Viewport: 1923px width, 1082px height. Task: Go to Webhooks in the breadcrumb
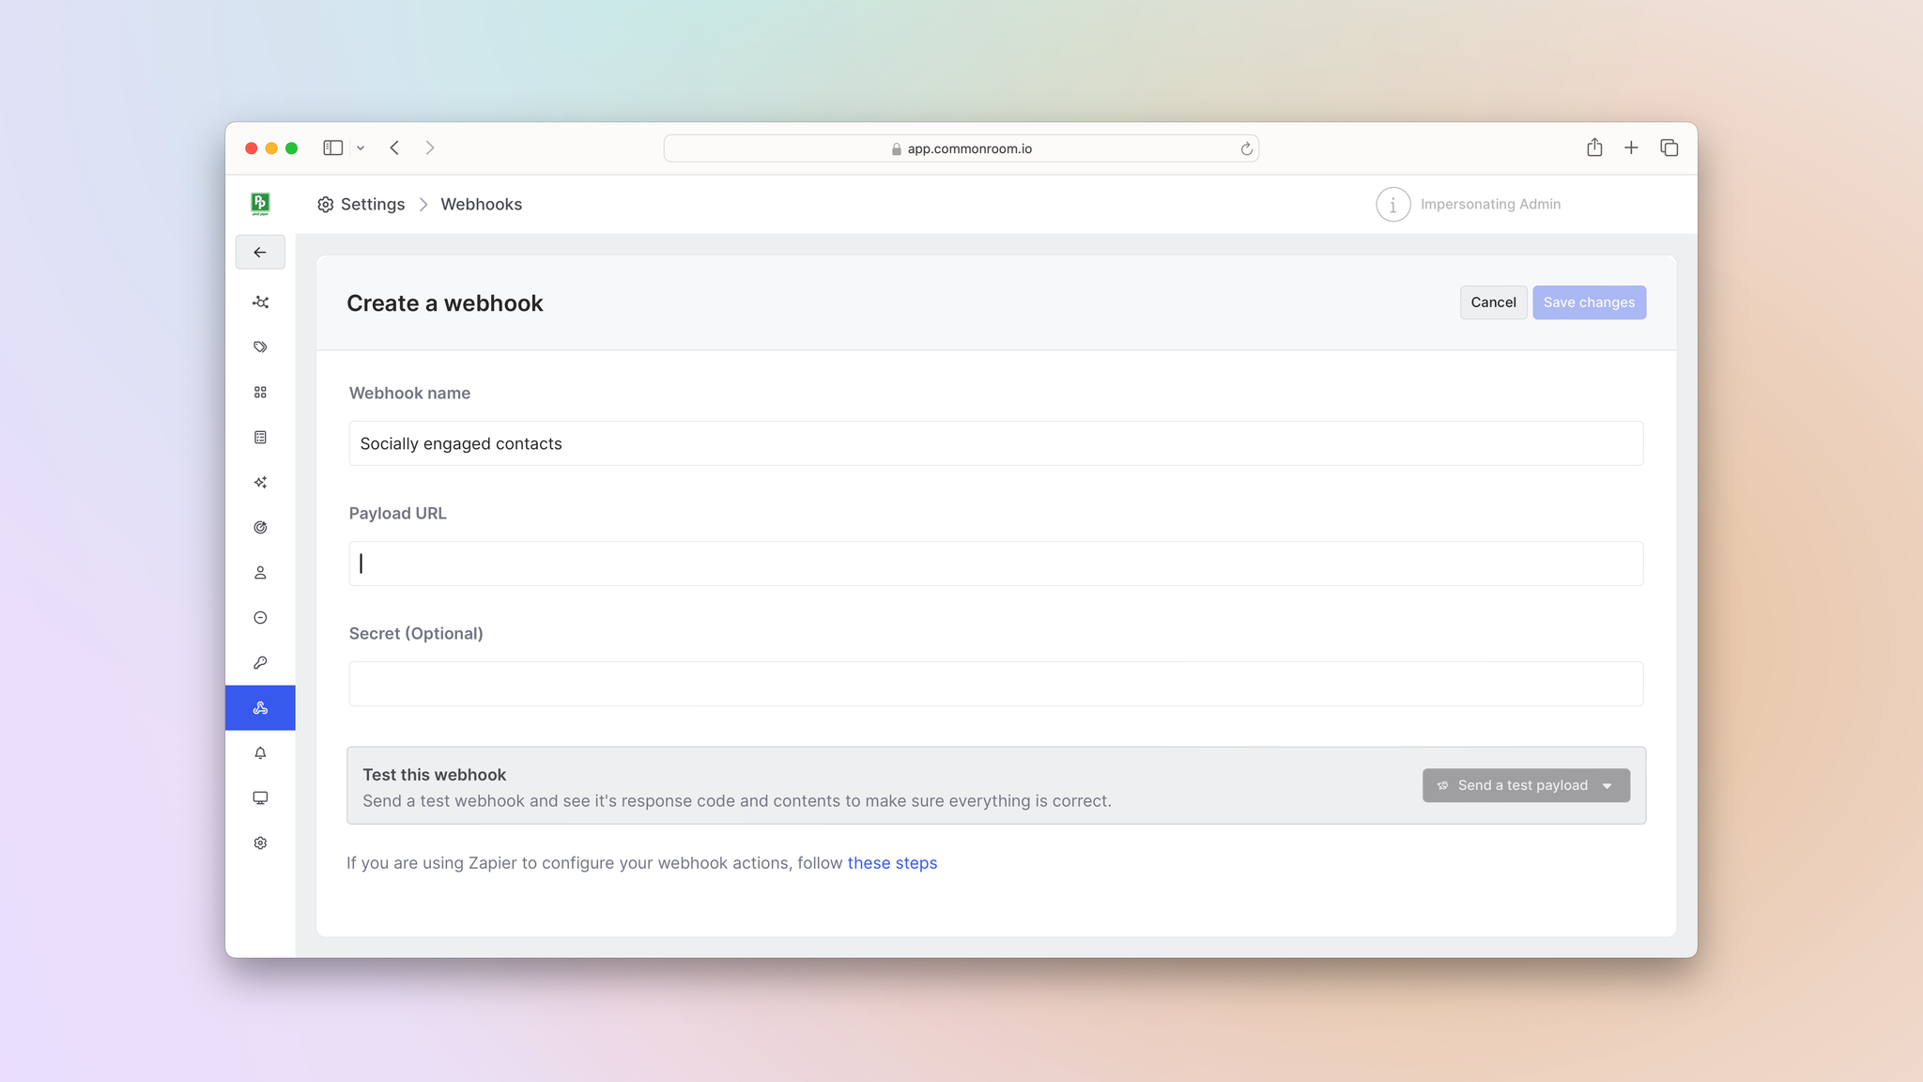[481, 205]
